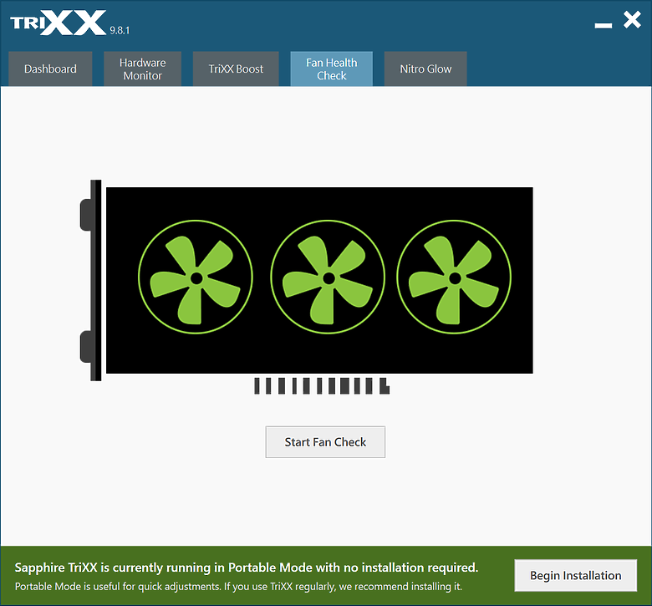
Task: Select the Fan Health Check tab
Action: (x=331, y=69)
